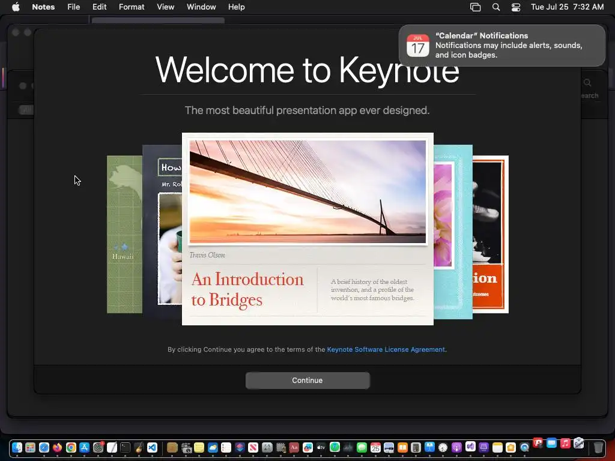Open System Preferences from the Dock

click(98, 447)
